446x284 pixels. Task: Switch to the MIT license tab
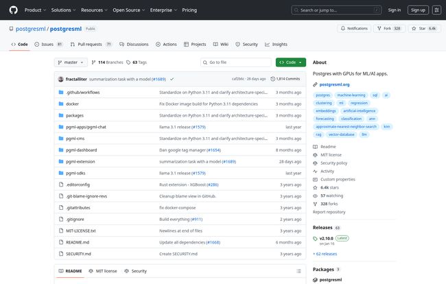103,271
